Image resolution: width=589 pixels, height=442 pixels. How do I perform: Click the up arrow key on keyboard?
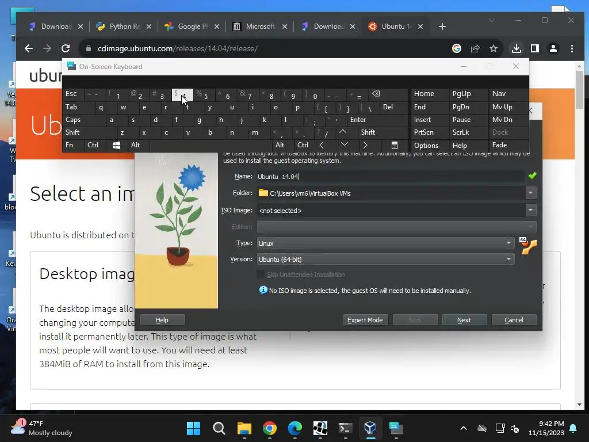click(x=343, y=132)
